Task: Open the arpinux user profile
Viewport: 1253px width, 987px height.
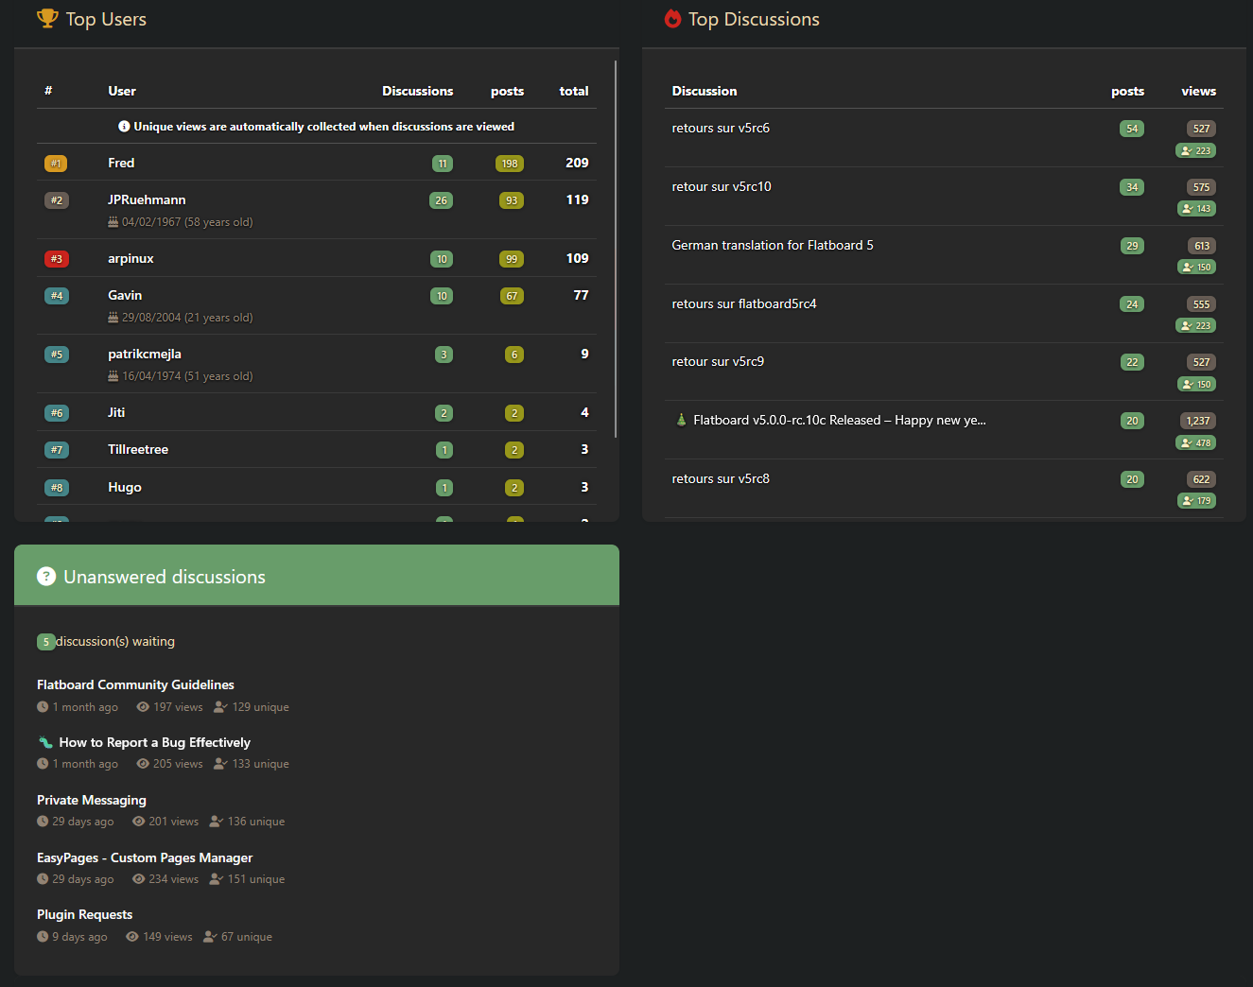Action: coord(131,258)
